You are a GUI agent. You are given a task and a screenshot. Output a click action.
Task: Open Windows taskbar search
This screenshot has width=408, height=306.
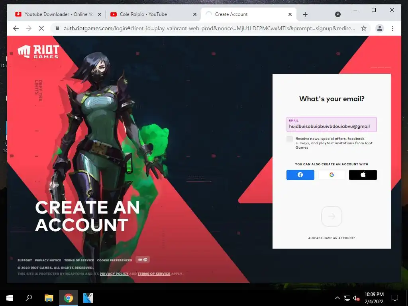(x=29, y=298)
